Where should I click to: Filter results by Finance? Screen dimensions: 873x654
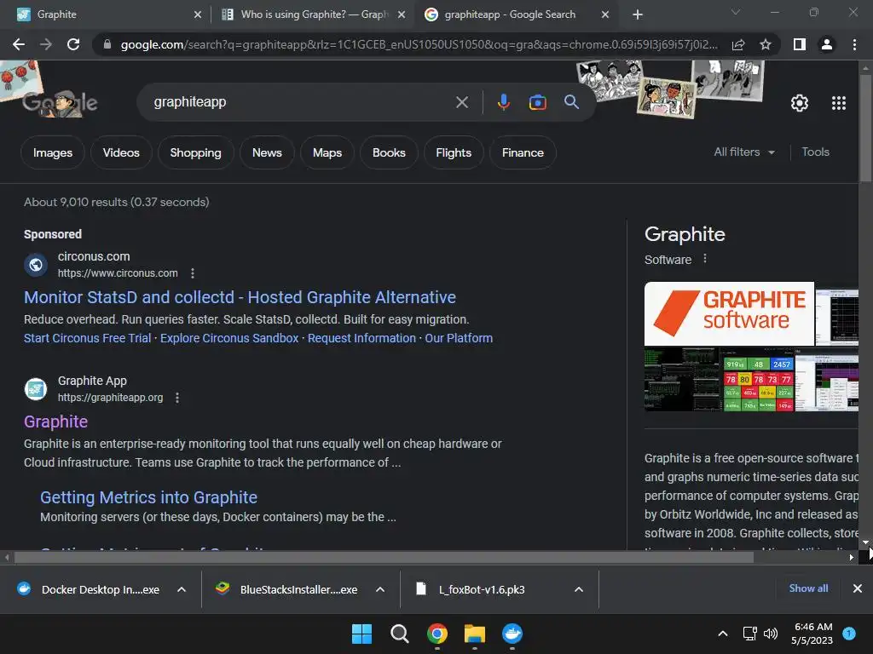coord(523,152)
